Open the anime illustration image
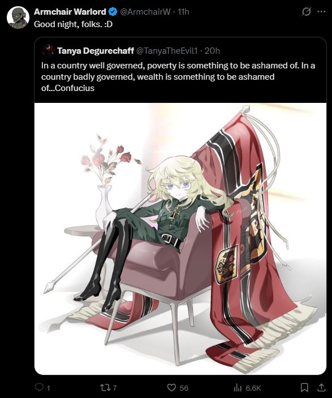The width and height of the screenshot is (332, 398). [180, 239]
